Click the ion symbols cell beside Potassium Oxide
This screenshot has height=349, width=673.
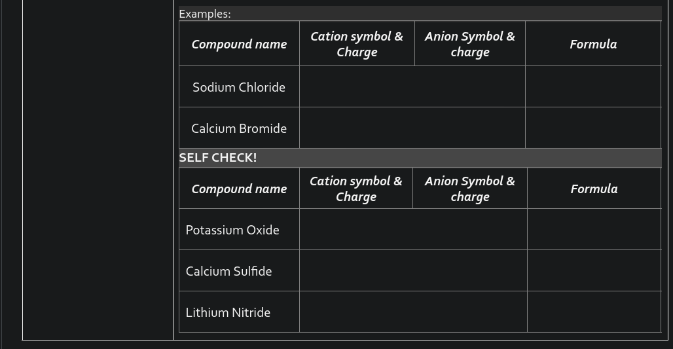413,229
